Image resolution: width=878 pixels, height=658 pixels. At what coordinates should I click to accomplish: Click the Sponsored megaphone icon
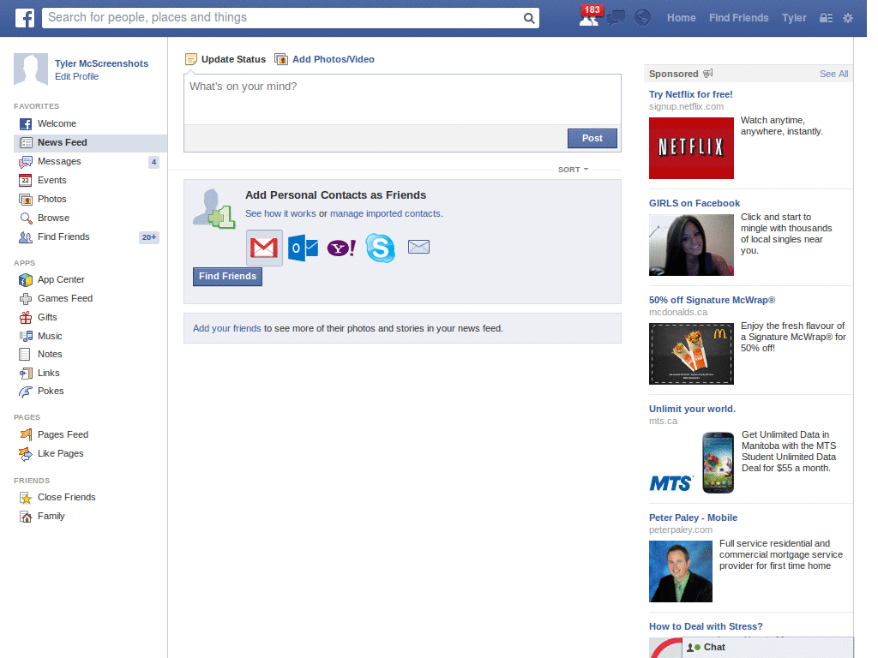click(x=707, y=74)
